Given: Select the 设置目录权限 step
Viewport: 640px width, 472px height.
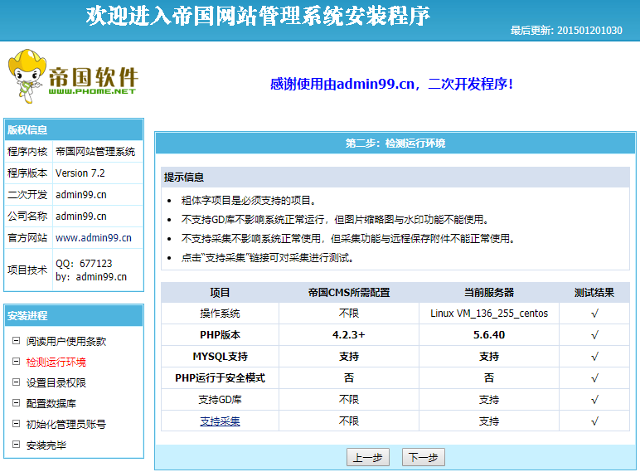Looking at the screenshot, I should point(56,383).
